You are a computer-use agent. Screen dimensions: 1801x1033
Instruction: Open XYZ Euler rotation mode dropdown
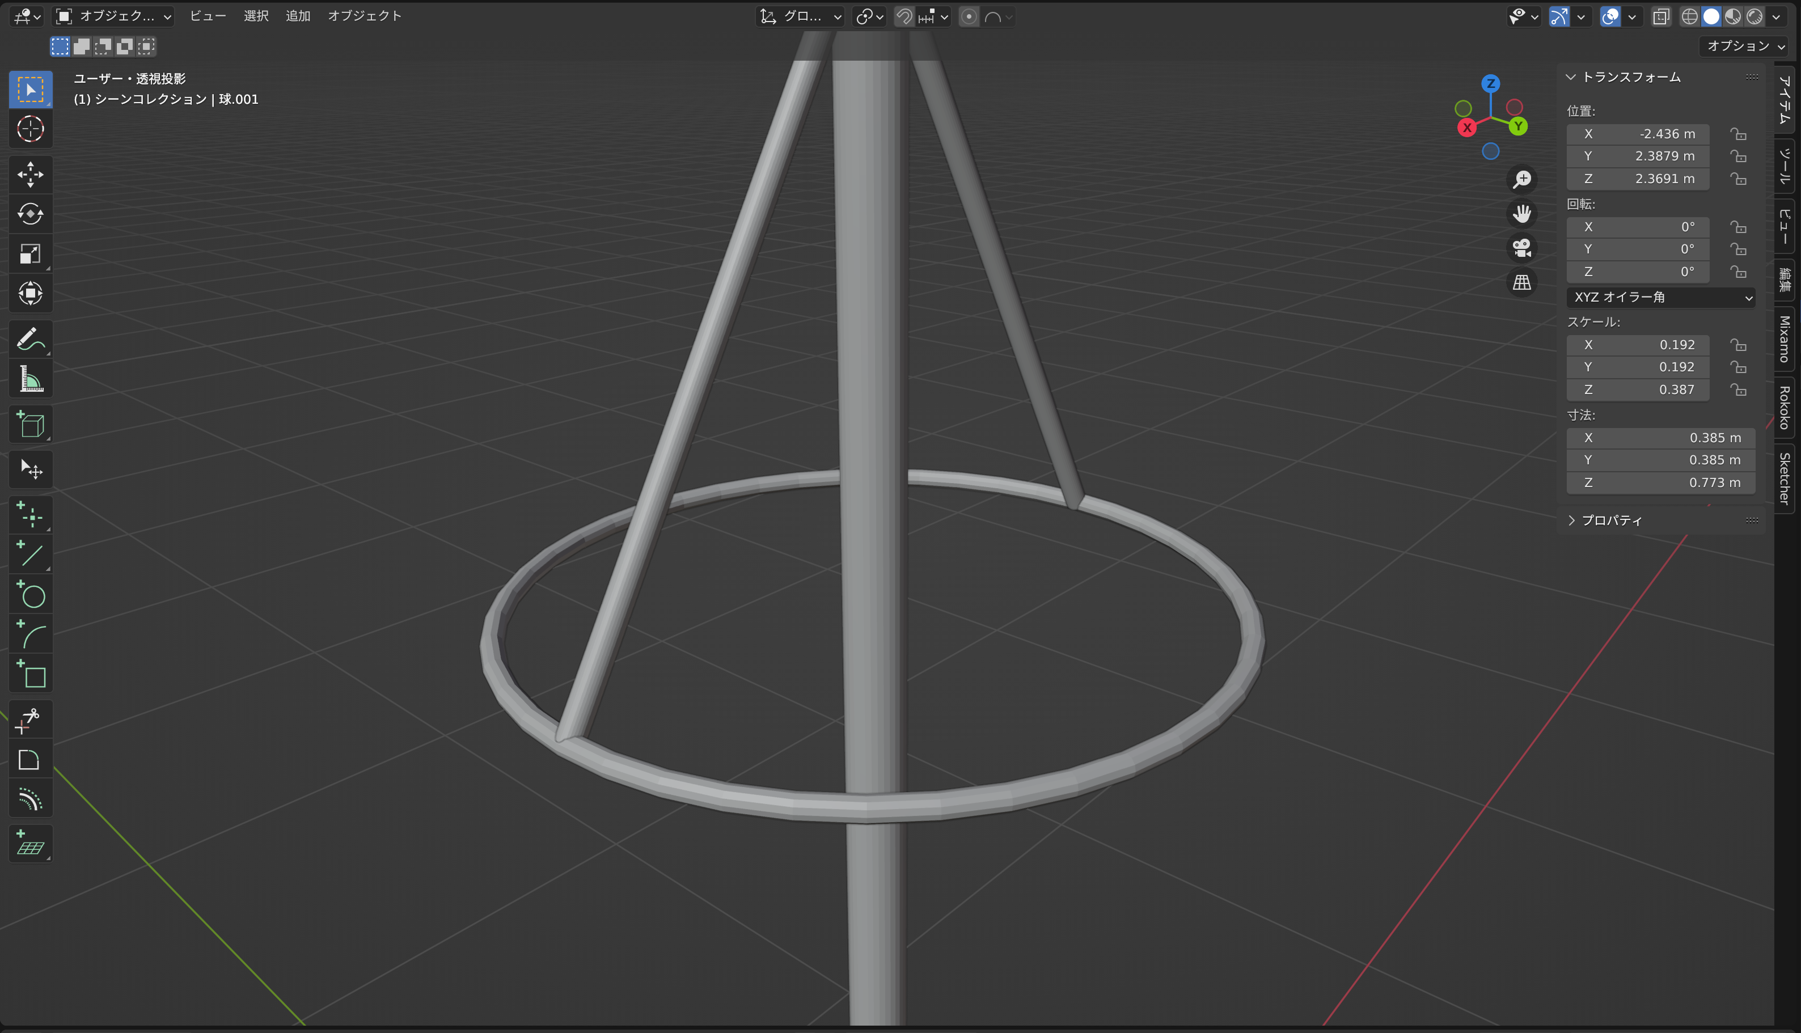pyautogui.click(x=1661, y=297)
